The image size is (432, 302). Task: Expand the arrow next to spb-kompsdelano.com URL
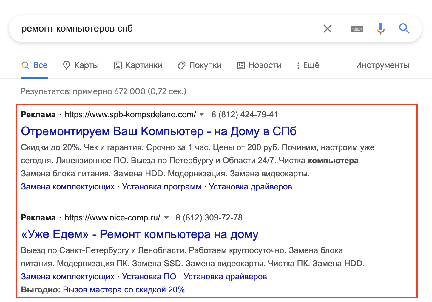coord(202,115)
